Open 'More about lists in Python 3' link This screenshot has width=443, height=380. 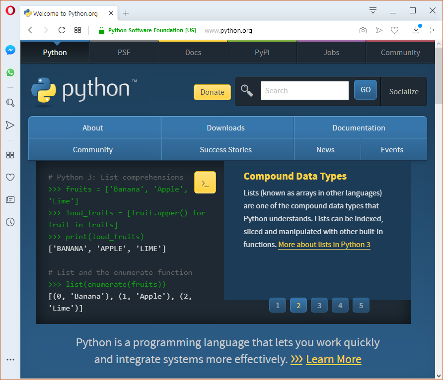pyautogui.click(x=324, y=245)
